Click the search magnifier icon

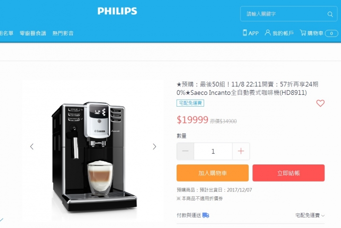[x=330, y=14]
